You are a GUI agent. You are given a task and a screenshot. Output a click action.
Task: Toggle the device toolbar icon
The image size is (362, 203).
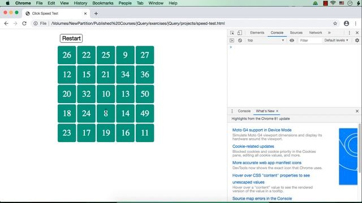pyautogui.click(x=240, y=33)
